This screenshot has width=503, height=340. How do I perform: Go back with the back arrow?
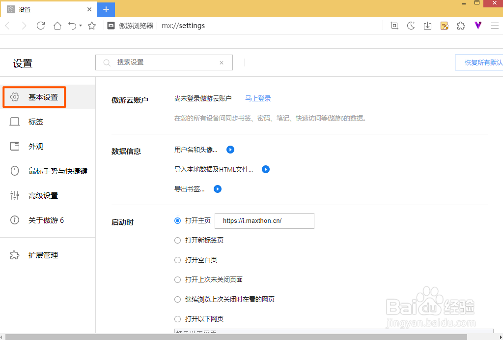(x=8, y=26)
